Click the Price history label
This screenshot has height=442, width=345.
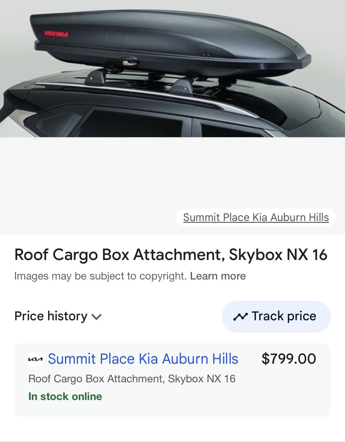coord(51,316)
